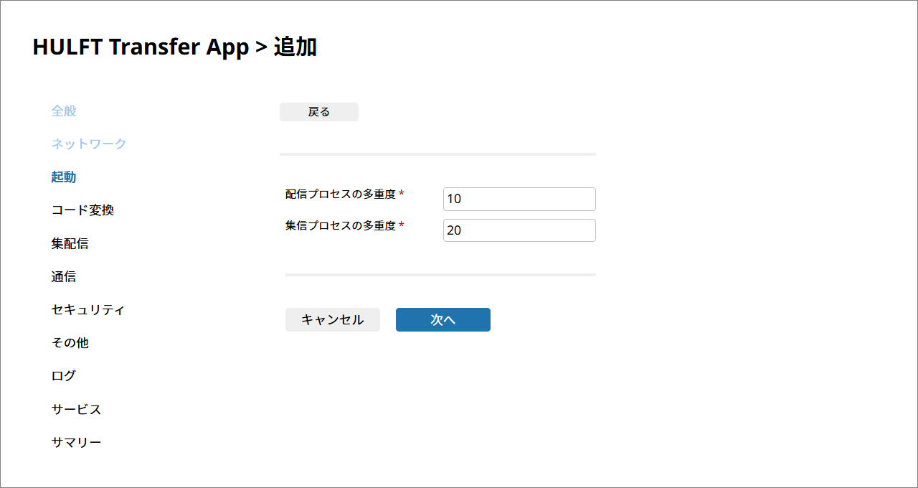Screen dimensions: 918x488
Task: Select the 起動 sidebar item
Action: [64, 177]
